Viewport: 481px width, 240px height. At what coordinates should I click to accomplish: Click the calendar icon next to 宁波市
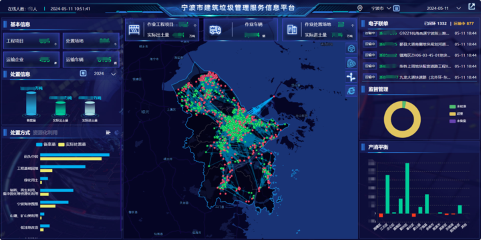pyautogui.click(x=396, y=8)
